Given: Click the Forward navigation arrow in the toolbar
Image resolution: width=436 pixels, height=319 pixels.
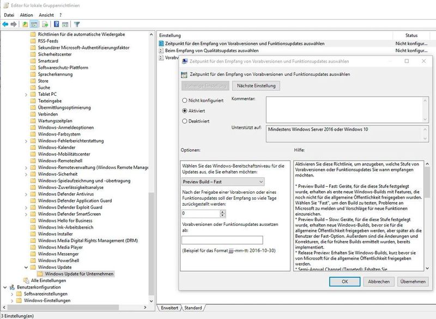Looking at the screenshot, I should point(14,23).
